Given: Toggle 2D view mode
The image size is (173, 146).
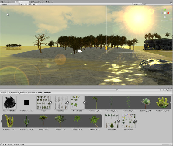Looking at the screenshot, I should coord(21,4).
